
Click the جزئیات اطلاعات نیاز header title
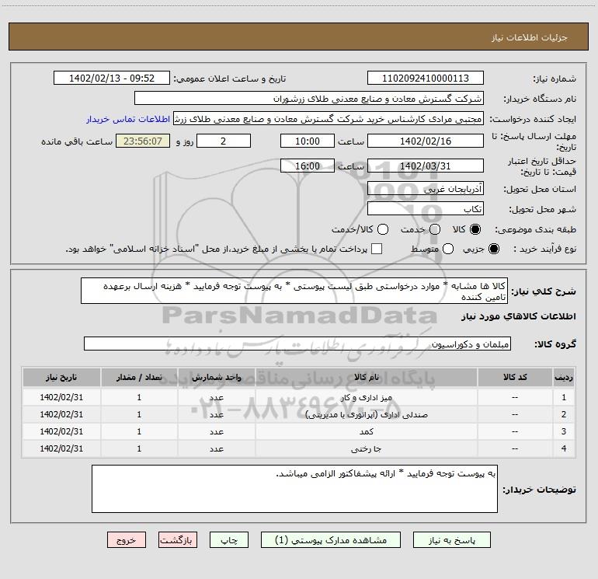point(530,37)
